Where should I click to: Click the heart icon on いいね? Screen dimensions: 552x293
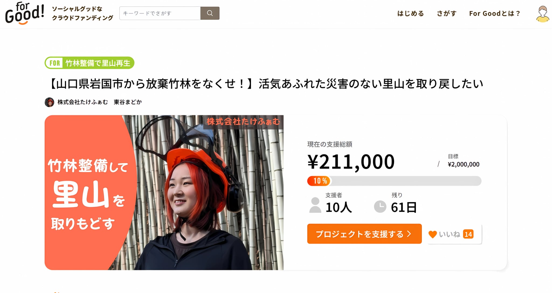pyautogui.click(x=432, y=234)
